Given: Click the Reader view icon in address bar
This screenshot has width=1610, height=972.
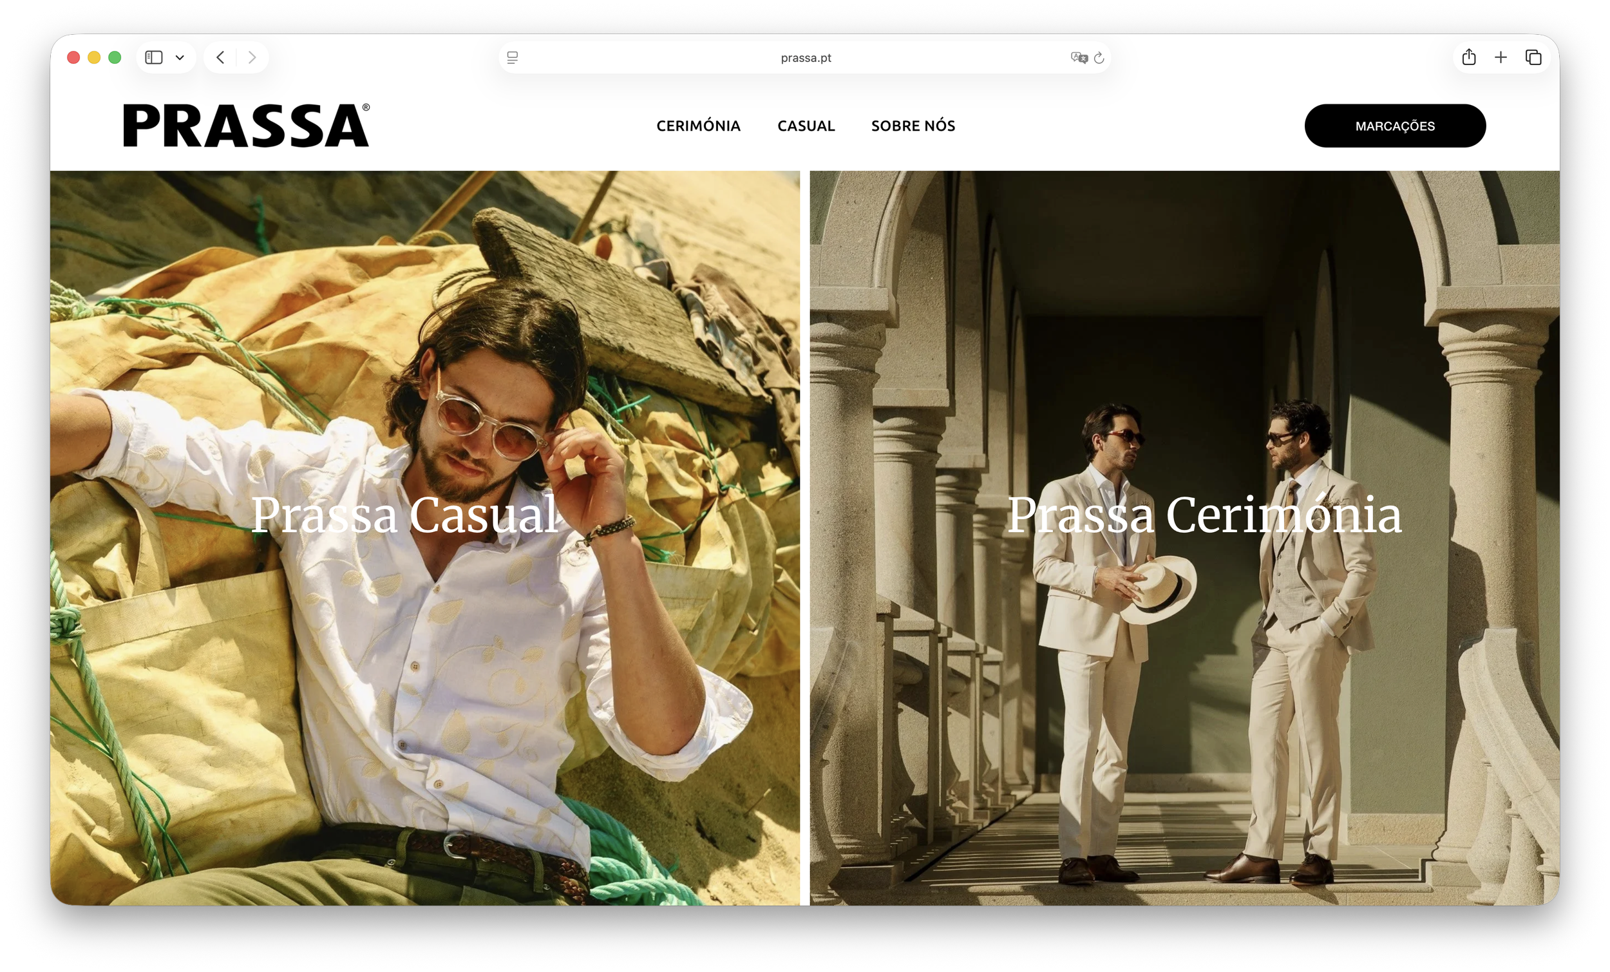Looking at the screenshot, I should (513, 57).
